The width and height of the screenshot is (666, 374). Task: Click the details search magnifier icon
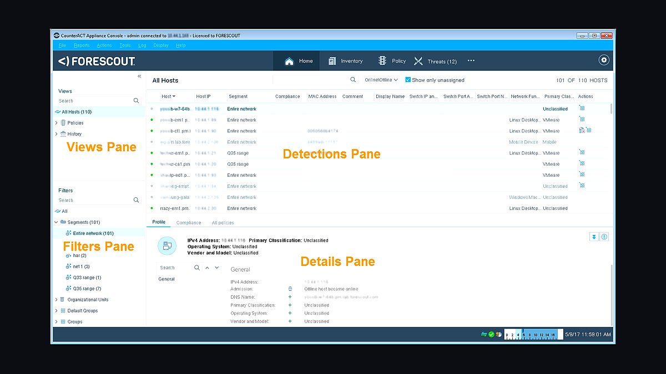click(197, 268)
